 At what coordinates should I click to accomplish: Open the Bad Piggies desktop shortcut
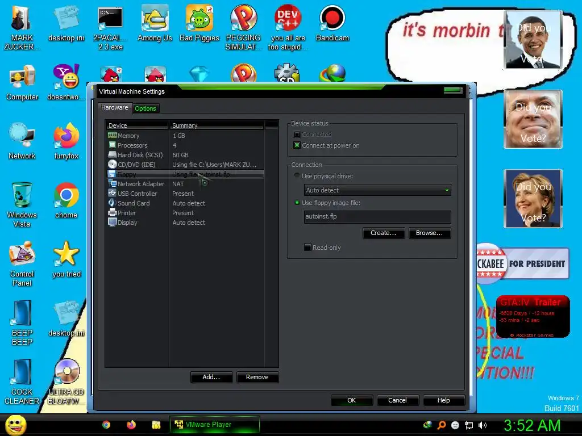click(x=199, y=23)
